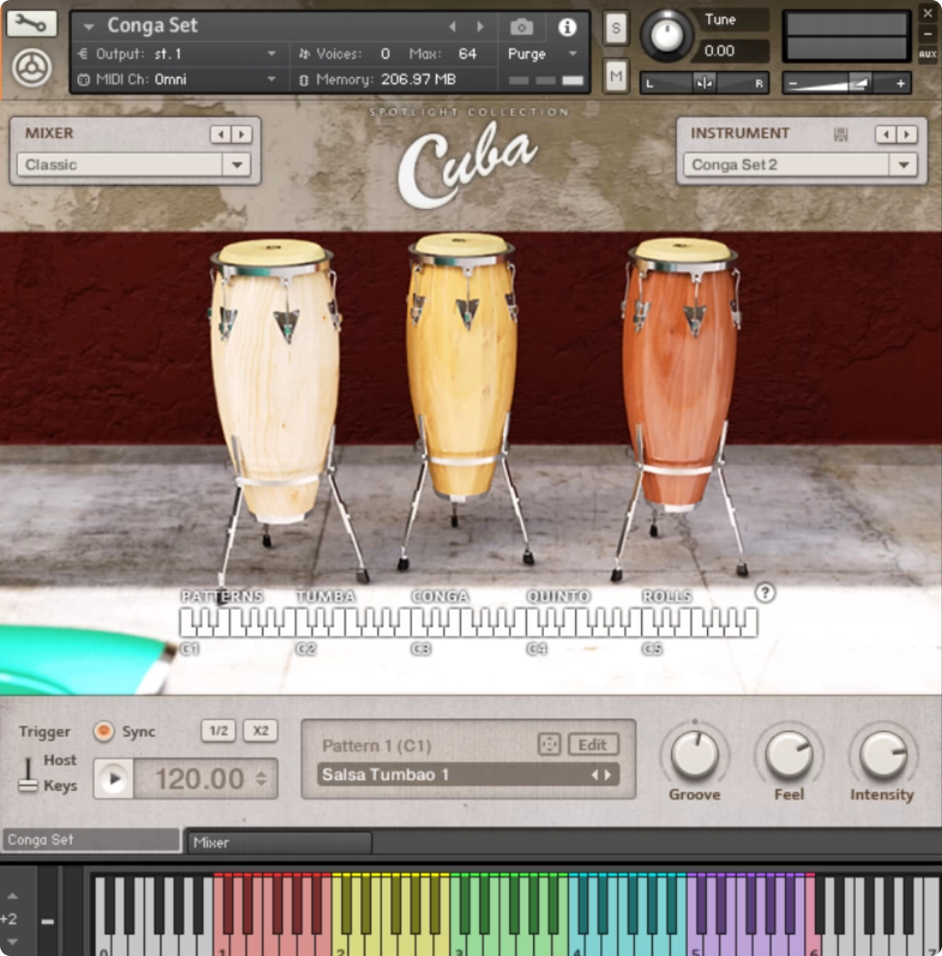Click the Feel knob
The width and height of the screenshot is (942, 956).
(x=789, y=754)
